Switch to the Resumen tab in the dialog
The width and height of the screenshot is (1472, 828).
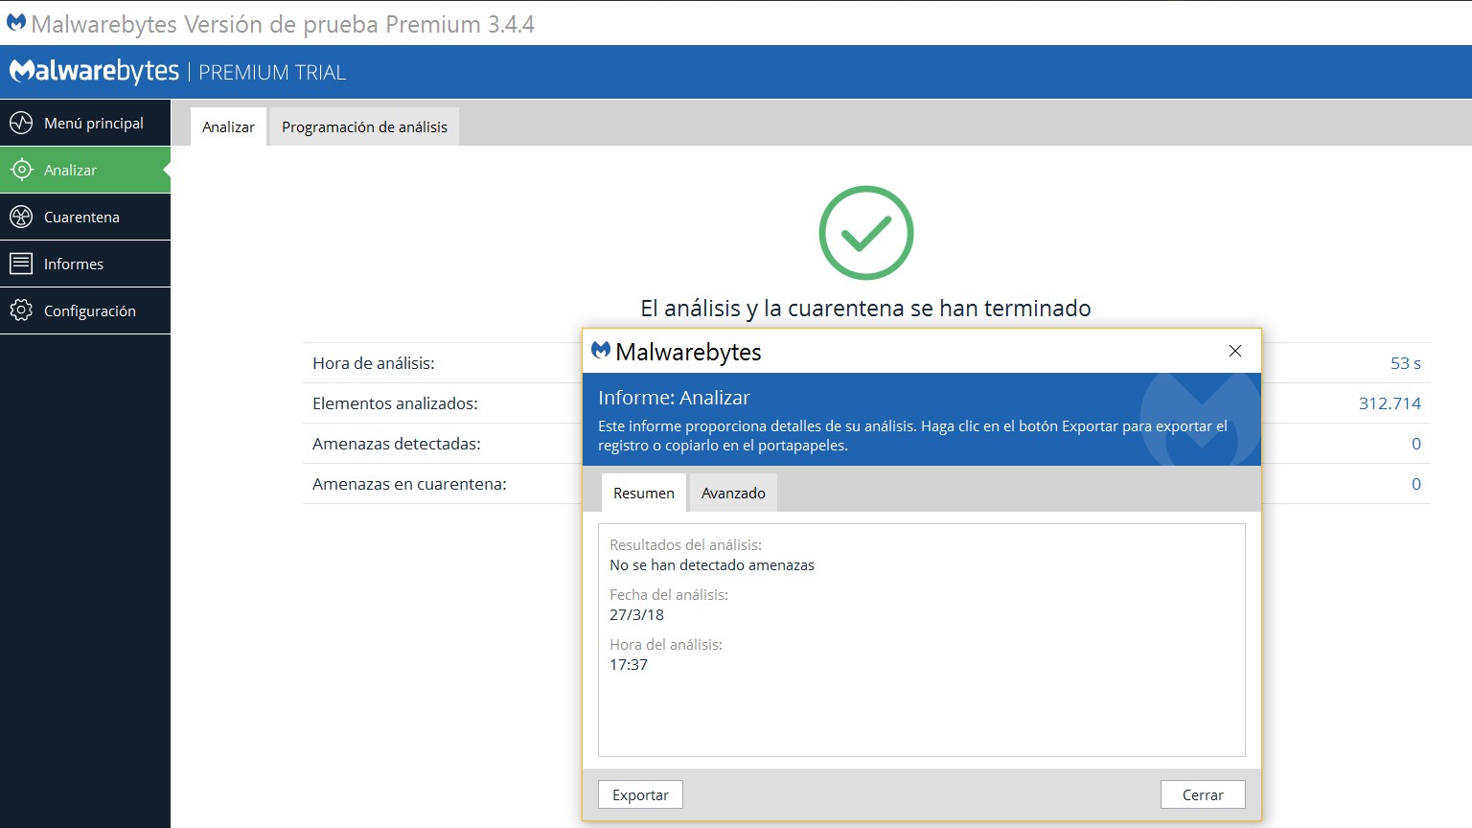click(x=644, y=493)
